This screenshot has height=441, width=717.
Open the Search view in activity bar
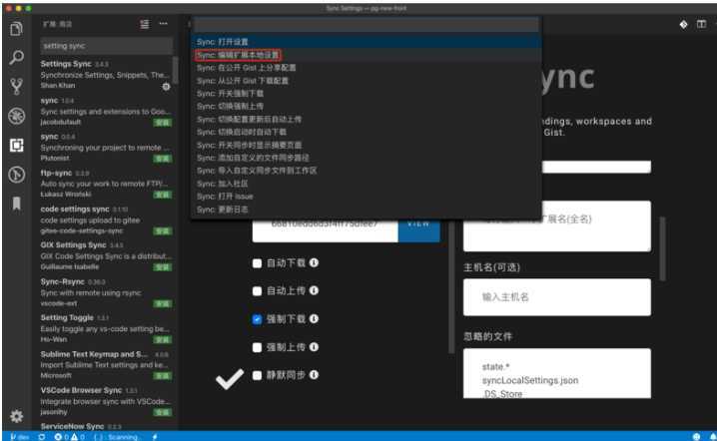[16, 58]
